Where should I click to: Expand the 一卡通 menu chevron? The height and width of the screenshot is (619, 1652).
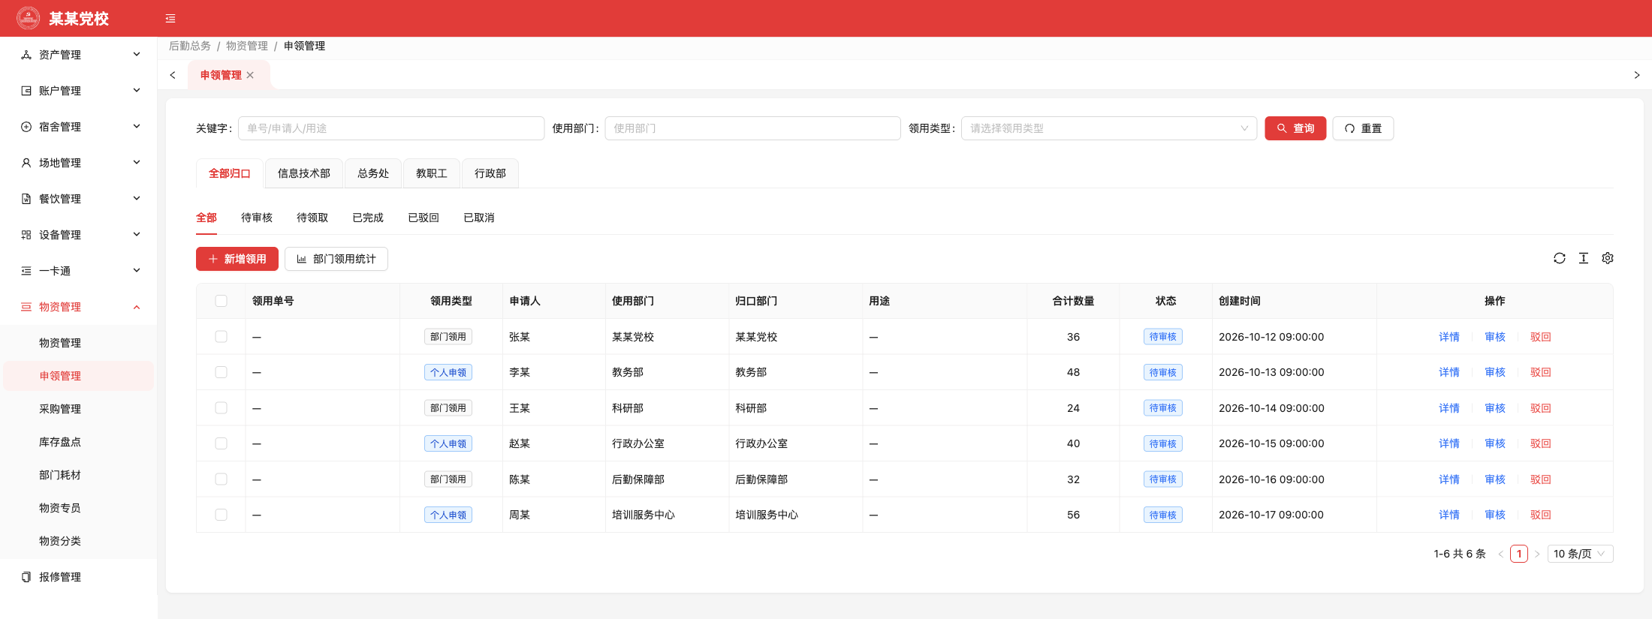[x=137, y=270]
